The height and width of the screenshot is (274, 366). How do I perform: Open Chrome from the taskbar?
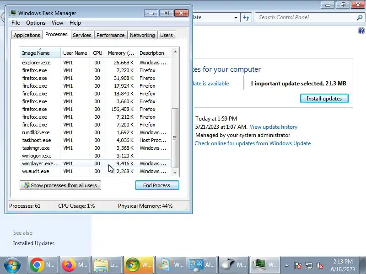coord(43,265)
